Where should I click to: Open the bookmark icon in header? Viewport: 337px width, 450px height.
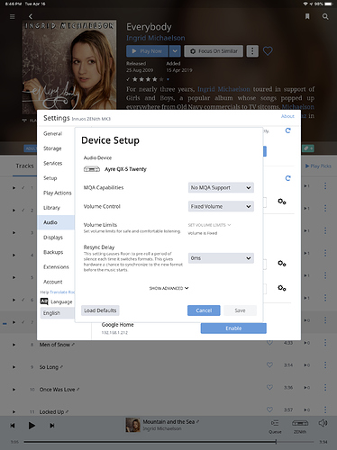[x=307, y=16]
